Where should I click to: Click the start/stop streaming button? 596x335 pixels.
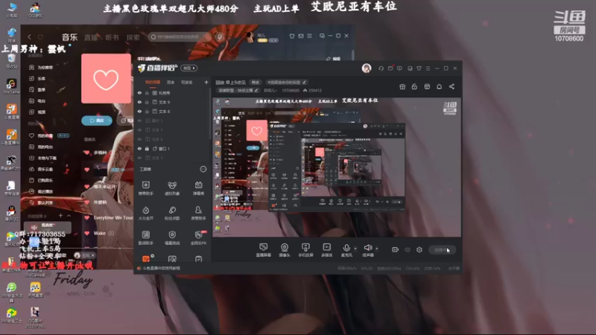click(x=442, y=249)
